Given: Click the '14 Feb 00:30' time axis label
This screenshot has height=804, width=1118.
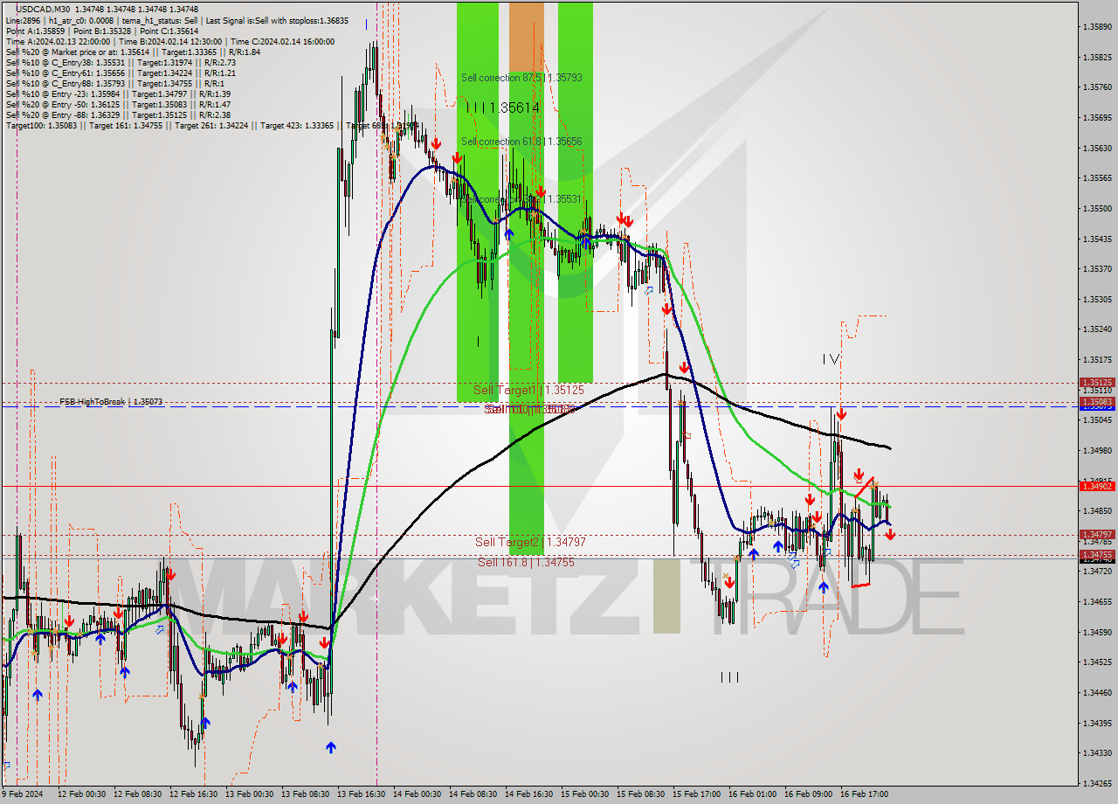Looking at the screenshot, I should 417,794.
